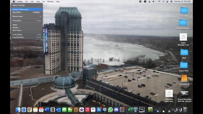Open Notes from the Dock

pos(35,110)
